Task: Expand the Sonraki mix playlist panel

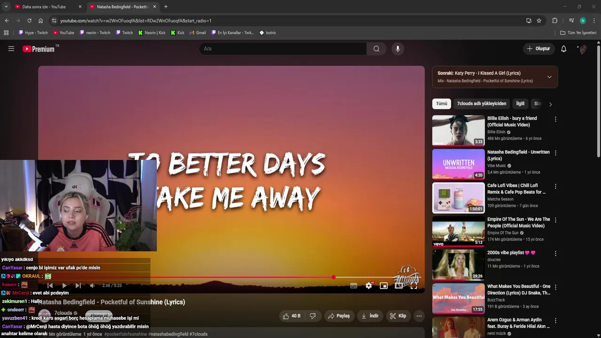Action: click(x=549, y=77)
